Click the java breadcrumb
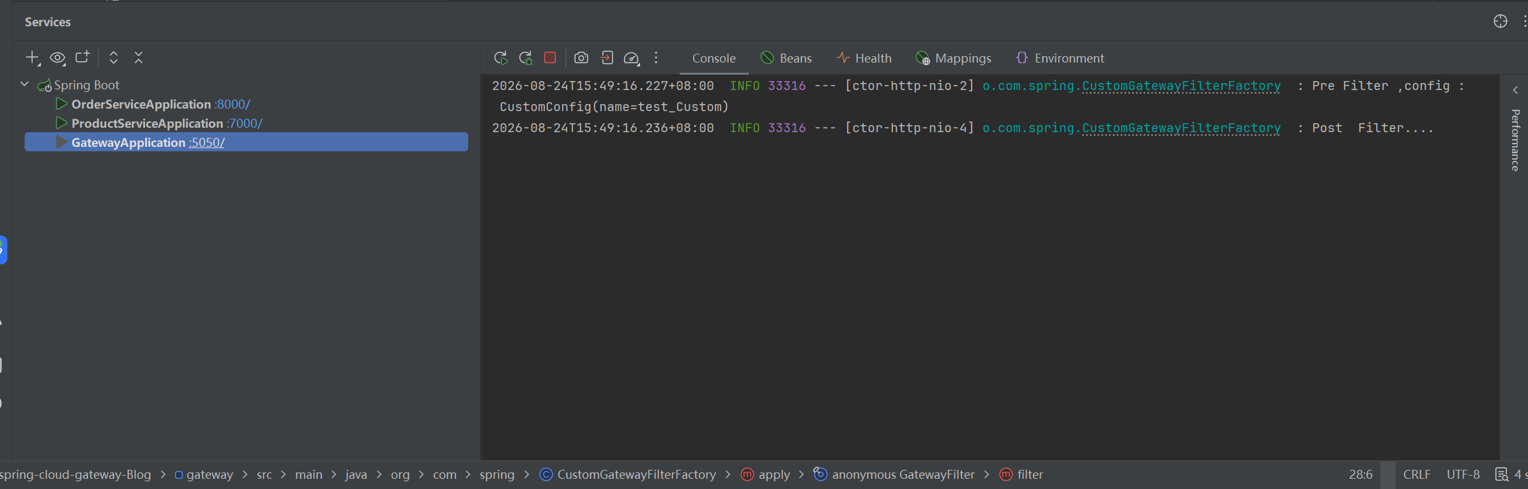The width and height of the screenshot is (1528, 489). [356, 474]
